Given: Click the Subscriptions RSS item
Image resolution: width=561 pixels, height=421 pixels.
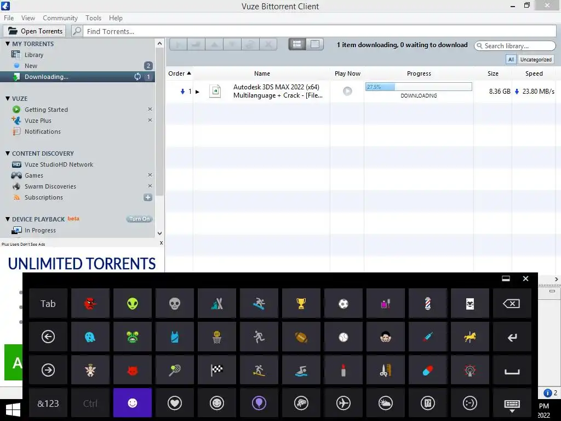Looking at the screenshot, I should coord(43,197).
